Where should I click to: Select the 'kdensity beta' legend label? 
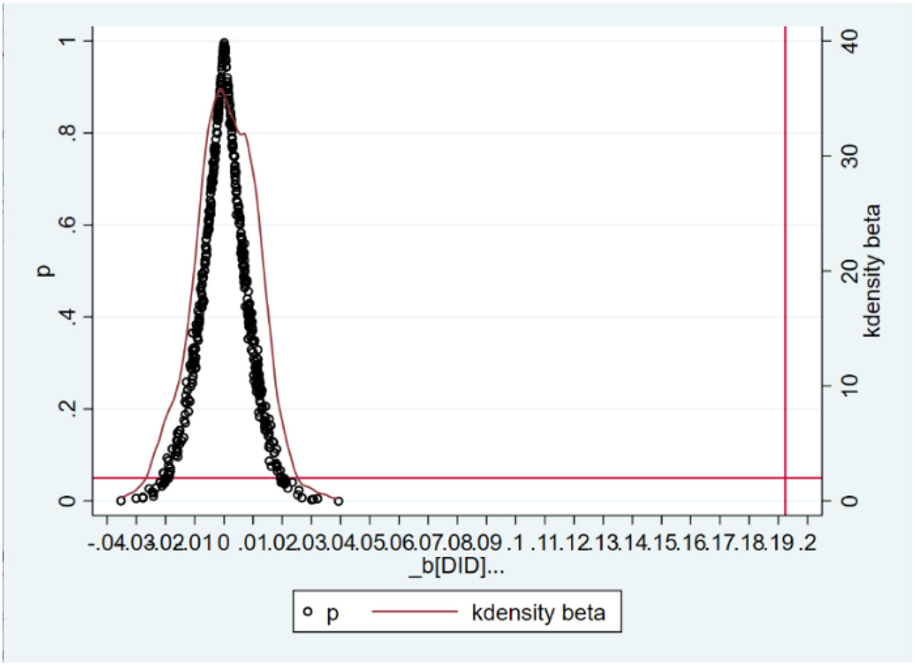(x=538, y=612)
